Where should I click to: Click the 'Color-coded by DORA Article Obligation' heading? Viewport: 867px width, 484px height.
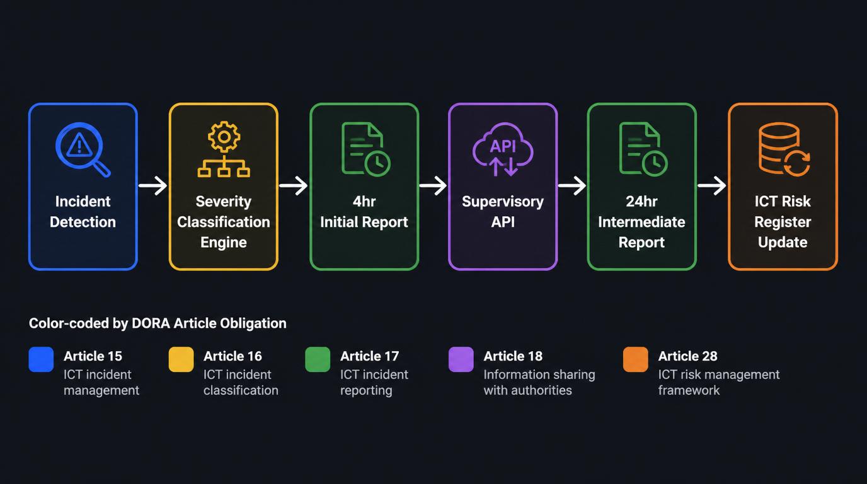click(x=158, y=323)
